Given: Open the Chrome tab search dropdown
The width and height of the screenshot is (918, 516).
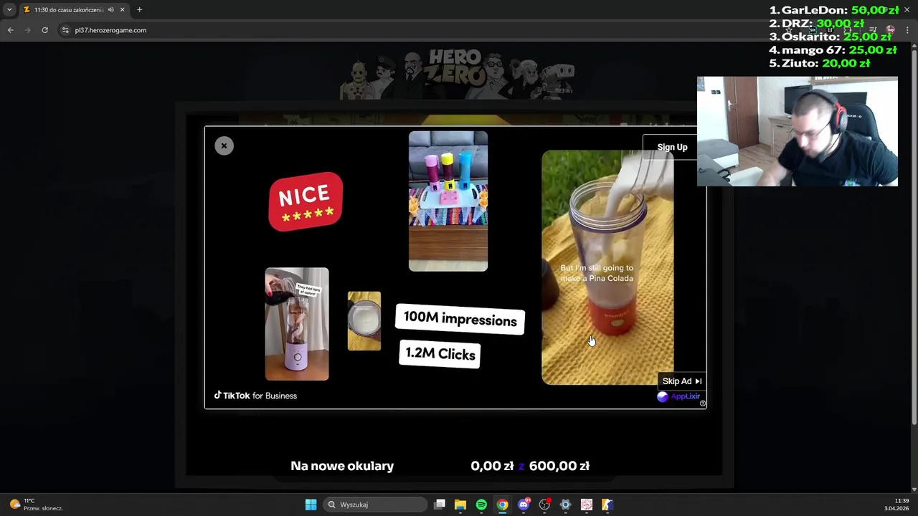Looking at the screenshot, I should 9,9.
